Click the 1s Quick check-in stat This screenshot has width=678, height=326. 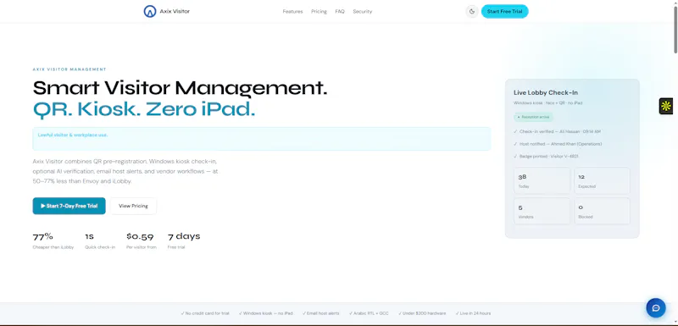click(100, 241)
